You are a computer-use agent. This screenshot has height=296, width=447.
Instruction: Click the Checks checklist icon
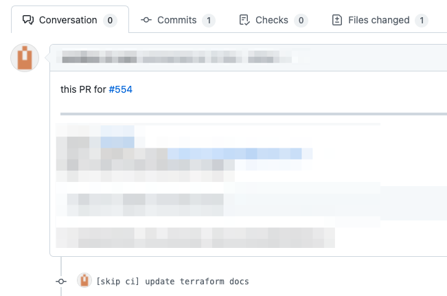[x=244, y=20]
